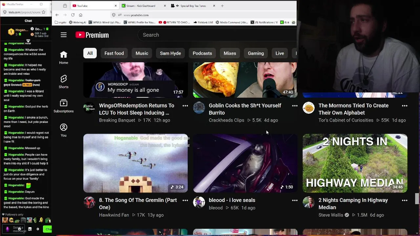Reload the YouTube page
This screenshot has width=420, height=236.
point(73,15)
